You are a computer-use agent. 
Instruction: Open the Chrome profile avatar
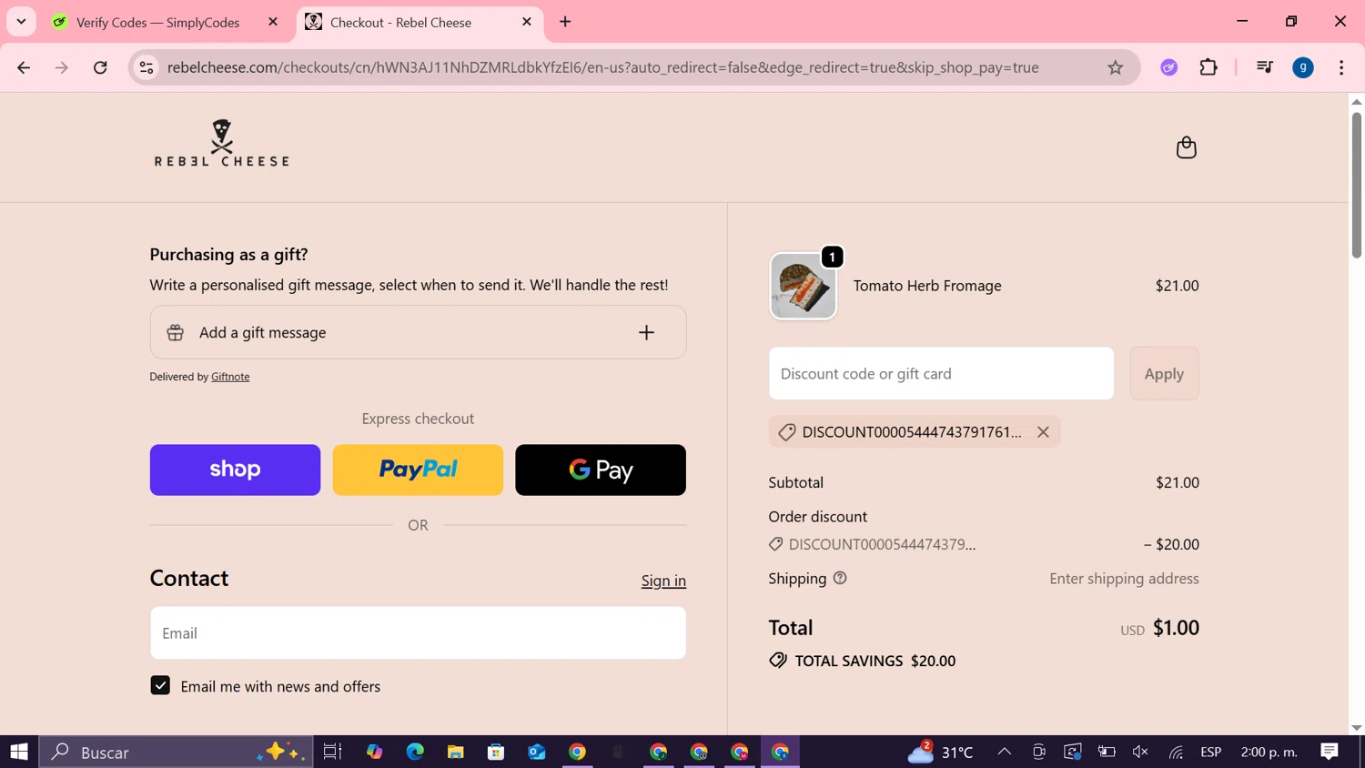1303,67
